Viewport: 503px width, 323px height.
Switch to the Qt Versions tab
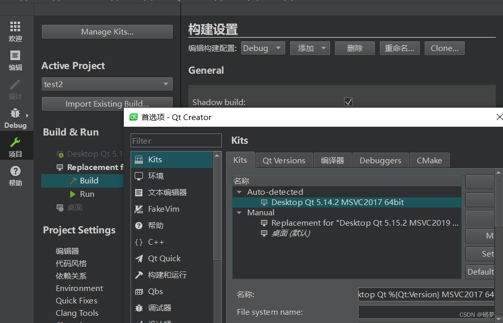(x=284, y=160)
